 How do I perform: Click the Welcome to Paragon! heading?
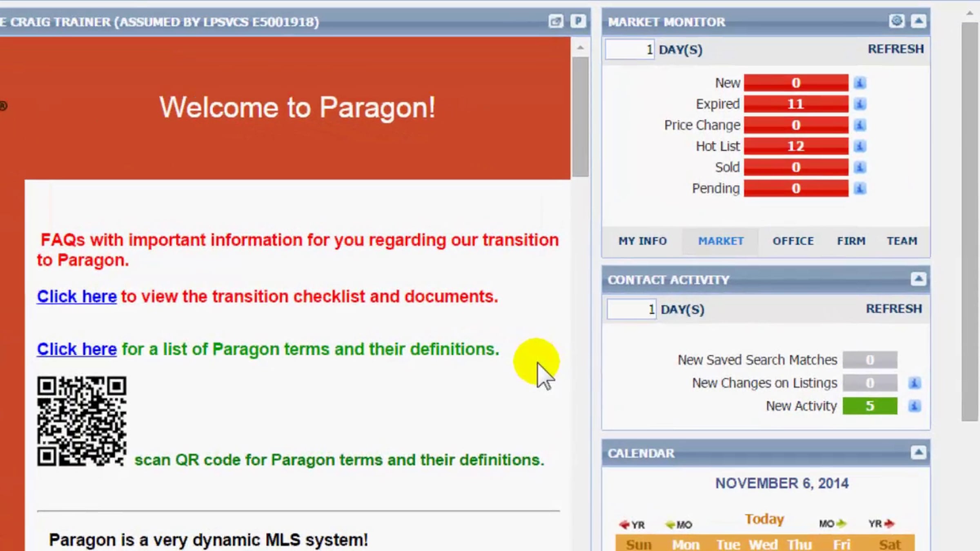point(297,108)
